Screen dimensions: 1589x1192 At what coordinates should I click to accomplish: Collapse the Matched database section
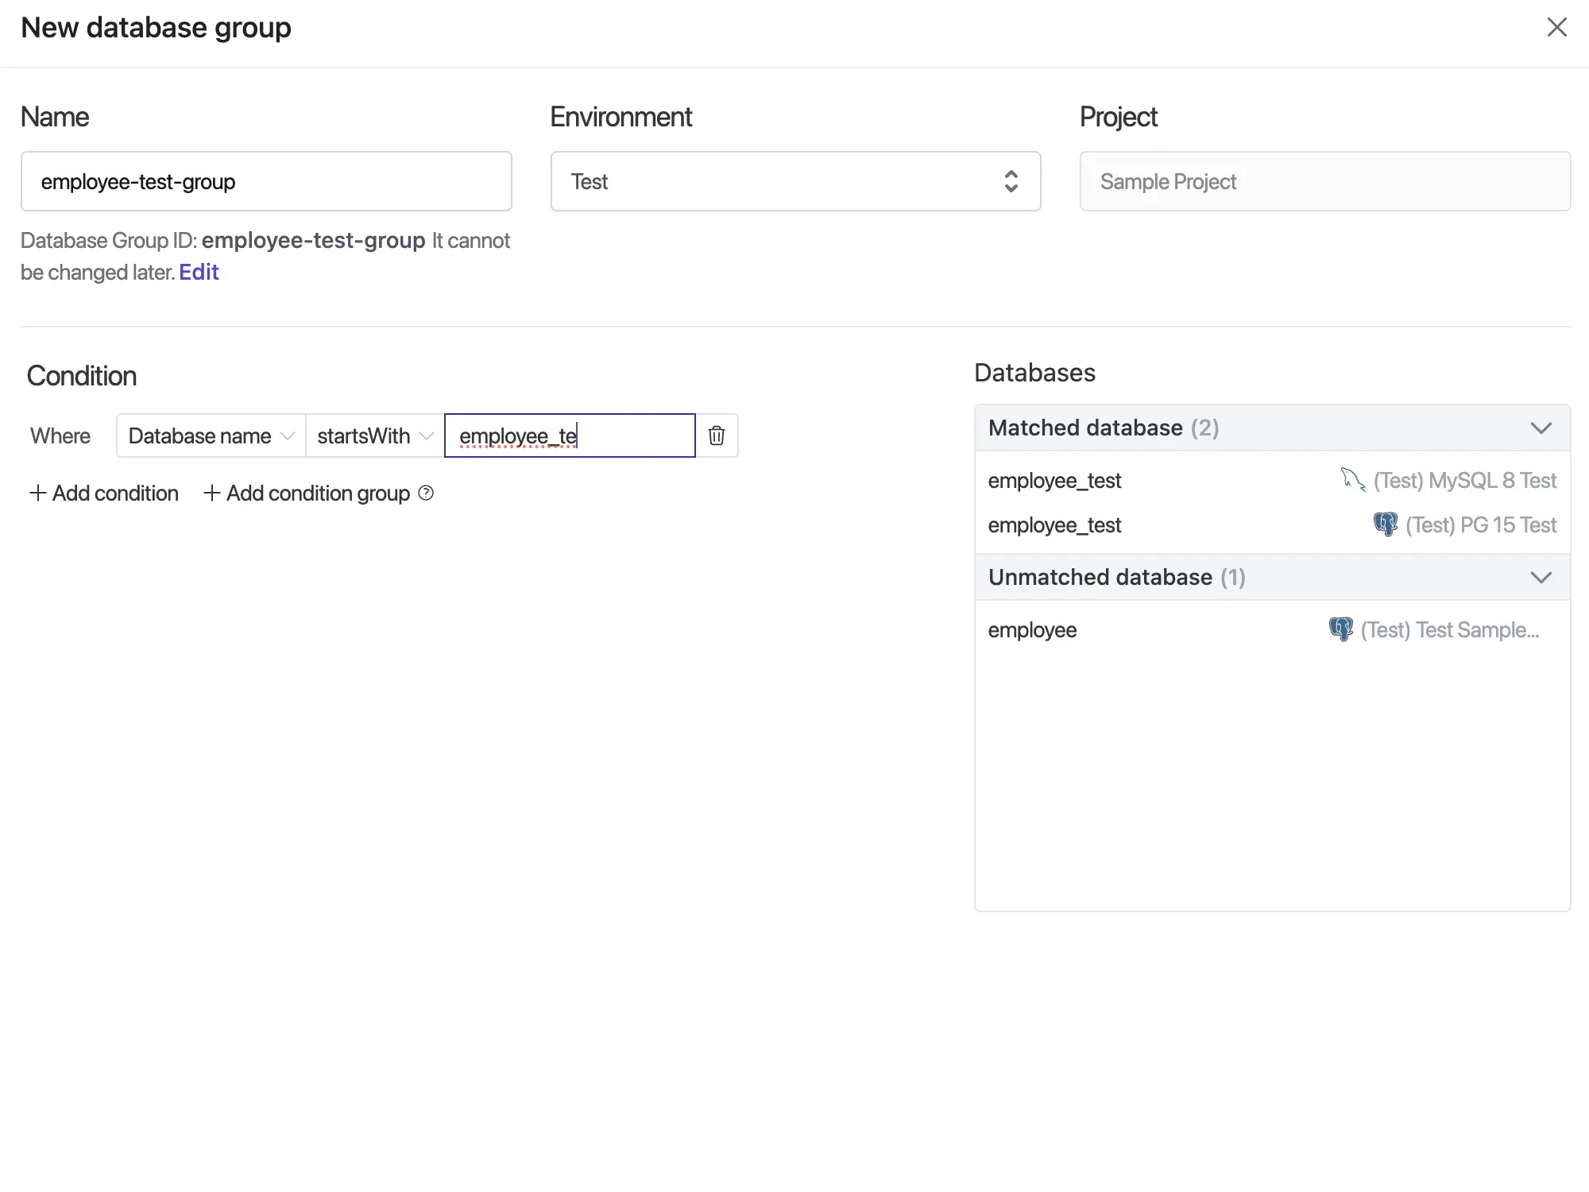click(x=1541, y=427)
